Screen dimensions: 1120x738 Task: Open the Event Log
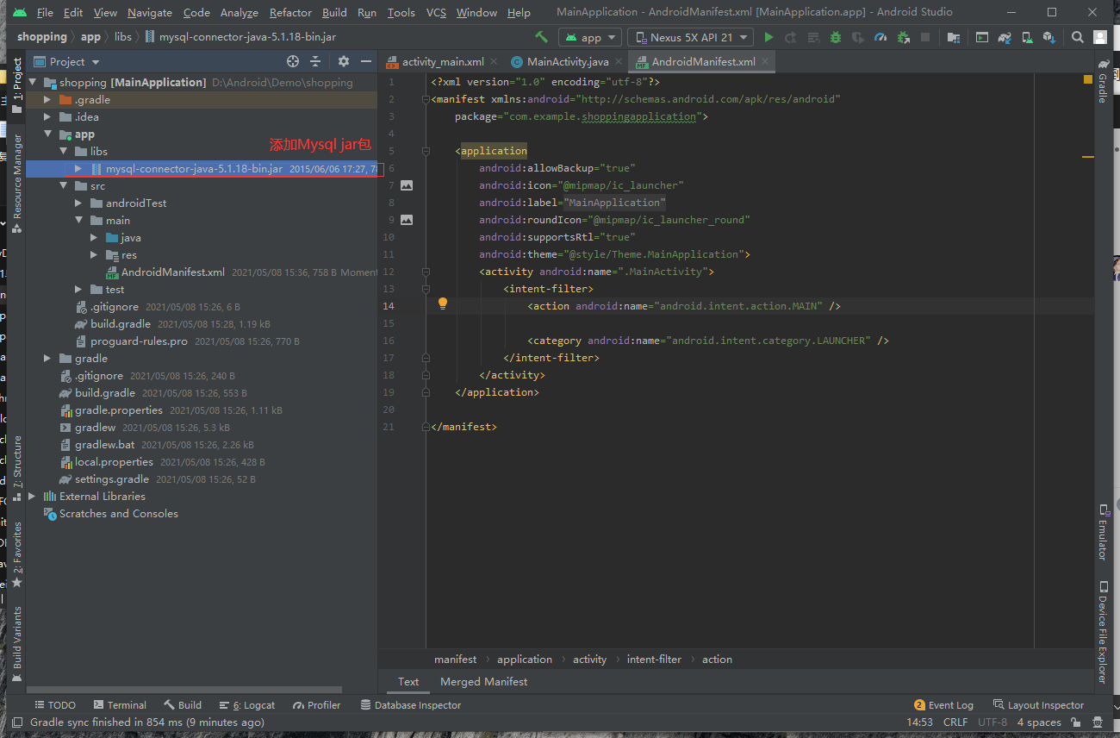tap(943, 704)
